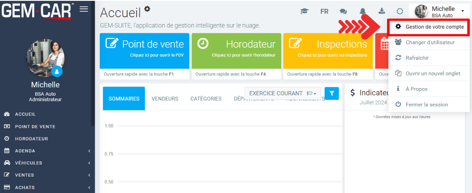Click the download icon in header
The height and width of the screenshot is (193, 472).
(381, 11)
